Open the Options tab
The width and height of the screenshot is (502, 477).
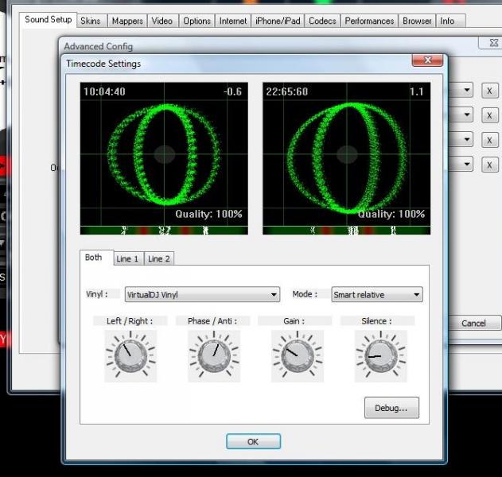(x=197, y=21)
